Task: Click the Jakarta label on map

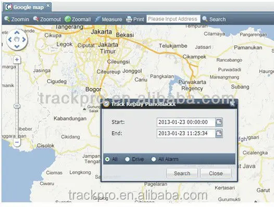Action: pos(102,32)
